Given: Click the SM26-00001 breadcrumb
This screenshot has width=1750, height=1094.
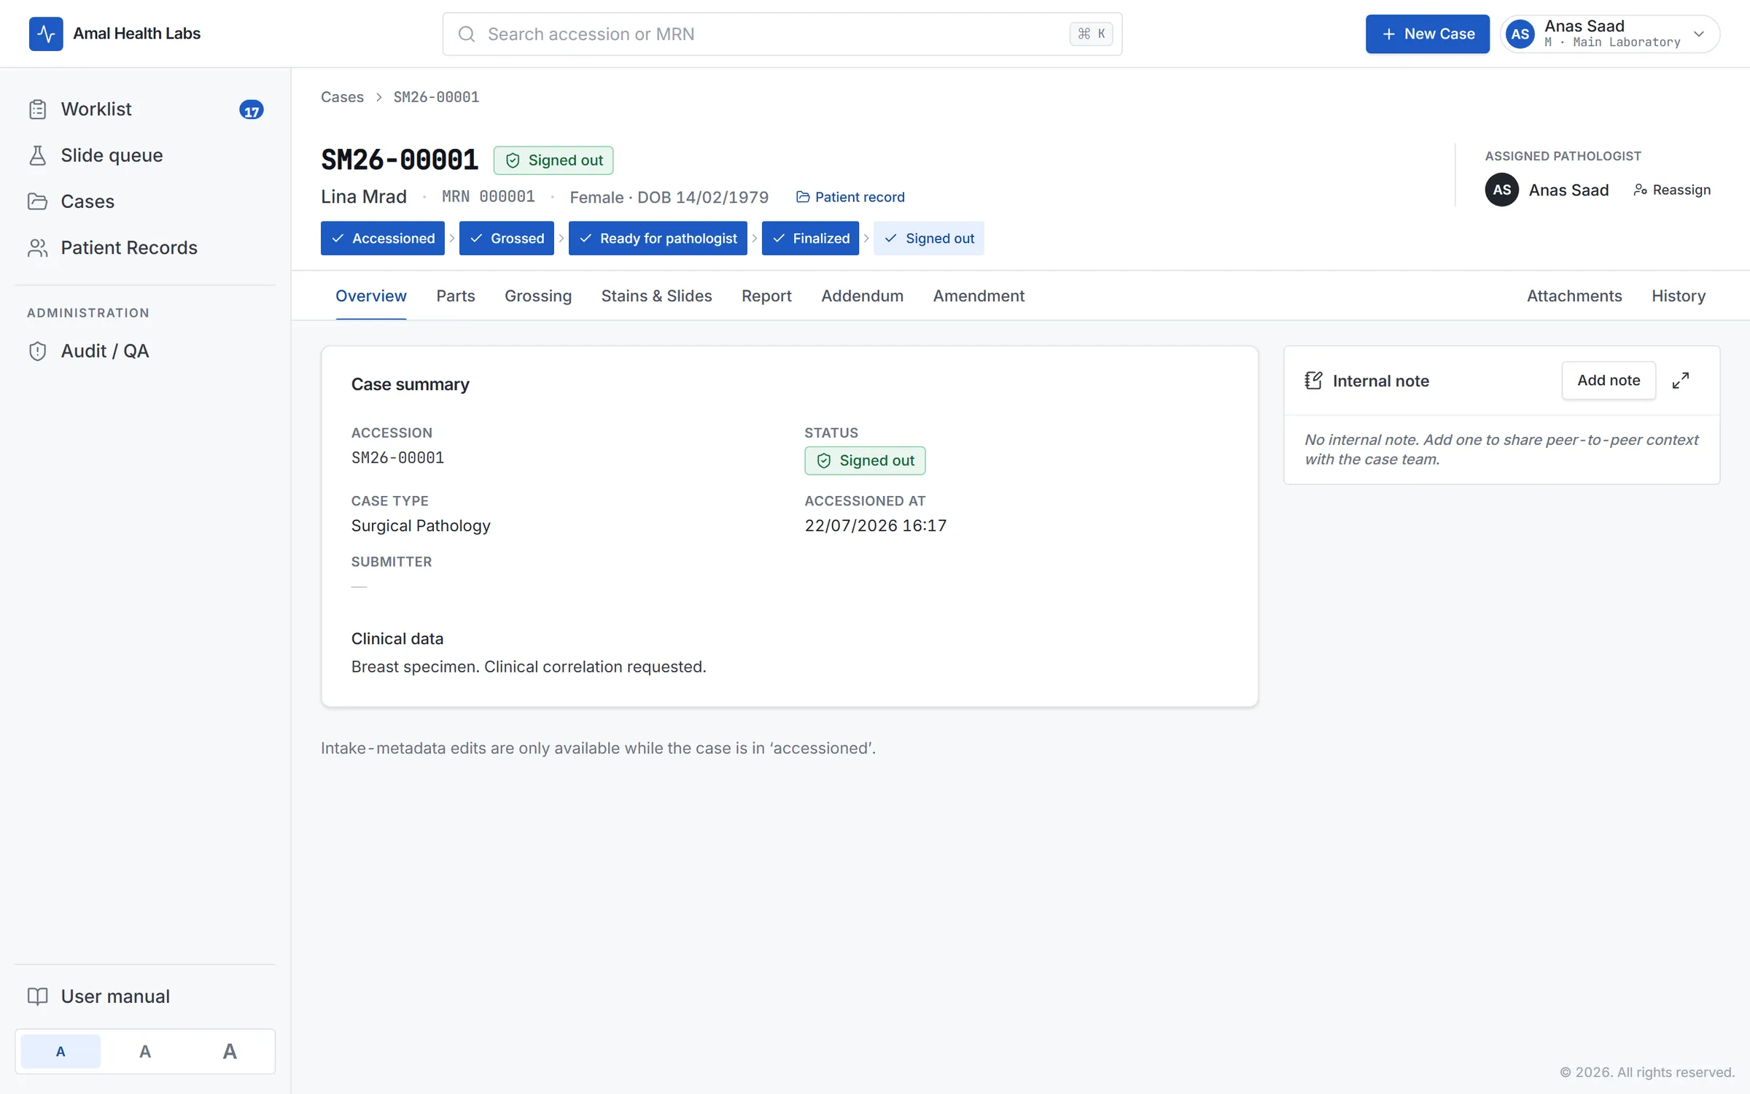Looking at the screenshot, I should click(436, 97).
